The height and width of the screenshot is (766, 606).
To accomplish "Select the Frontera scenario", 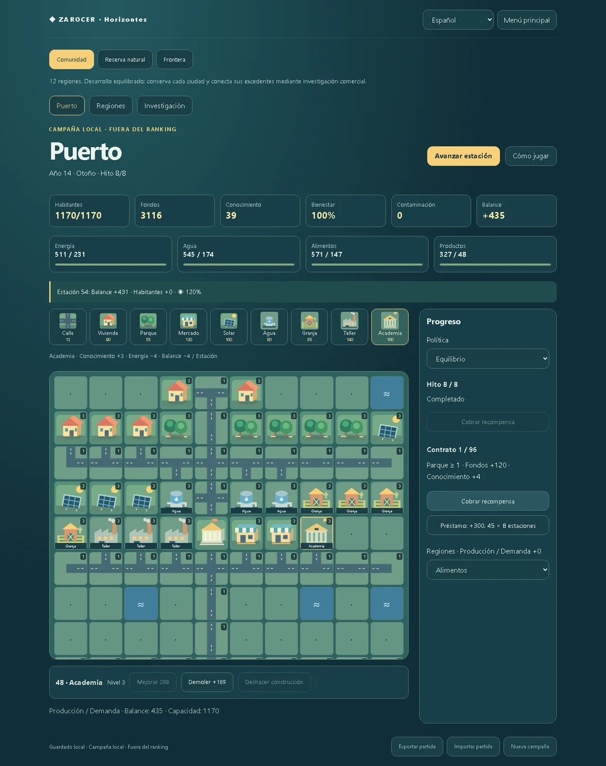I will pos(174,60).
